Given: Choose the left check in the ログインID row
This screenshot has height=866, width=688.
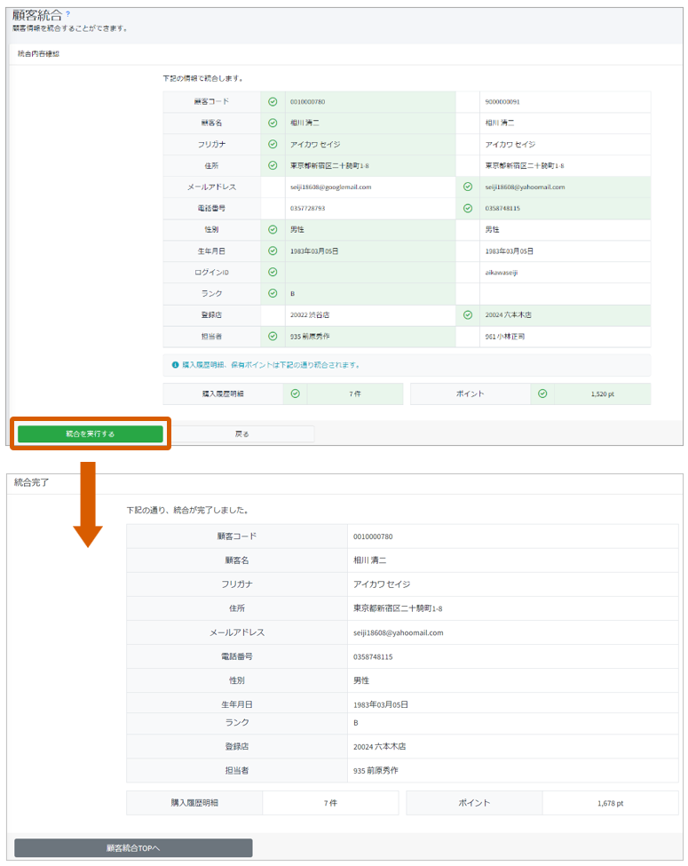Looking at the screenshot, I should click(x=273, y=272).
